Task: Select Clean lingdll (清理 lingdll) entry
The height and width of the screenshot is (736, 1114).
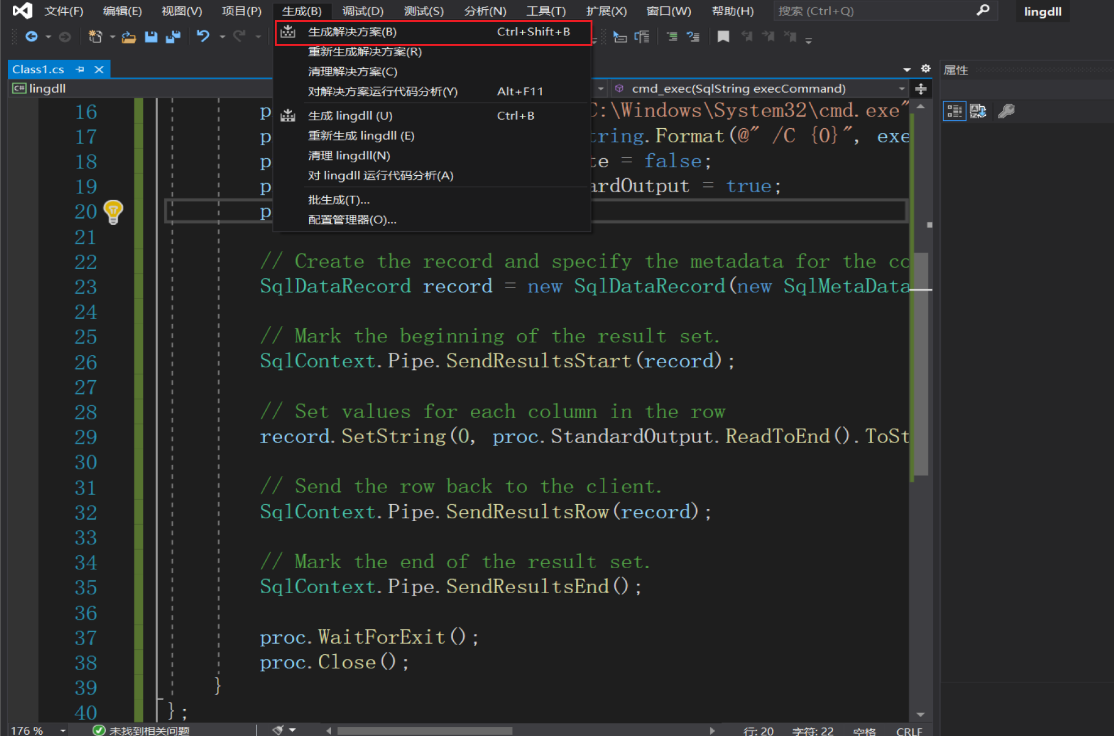Action: point(432,156)
